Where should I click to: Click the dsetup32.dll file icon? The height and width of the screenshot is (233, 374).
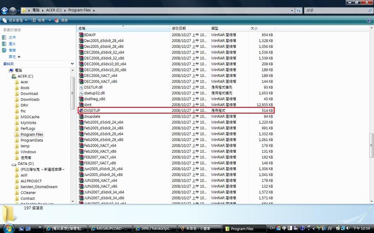[81, 93]
